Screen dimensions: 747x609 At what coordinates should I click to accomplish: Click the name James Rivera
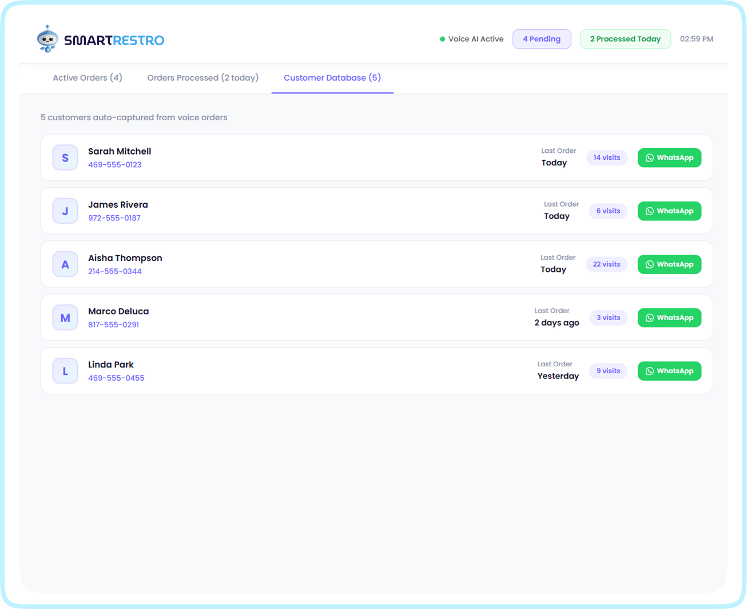click(x=118, y=204)
